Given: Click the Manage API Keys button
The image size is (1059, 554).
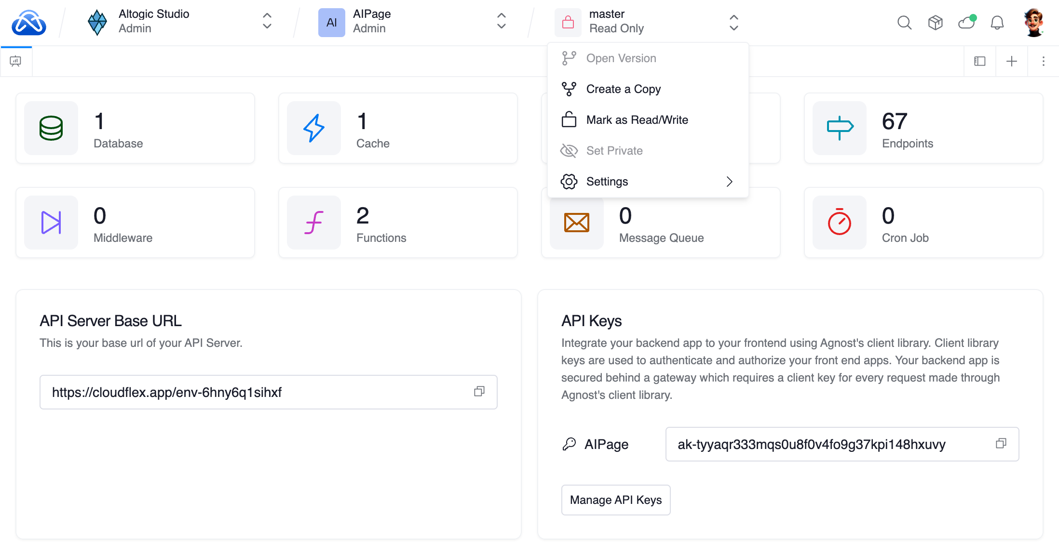Looking at the screenshot, I should tap(615, 500).
